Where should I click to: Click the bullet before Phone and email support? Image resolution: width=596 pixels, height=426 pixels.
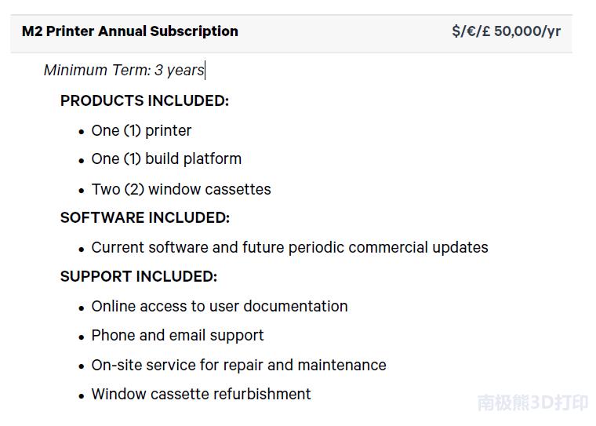tap(82, 337)
